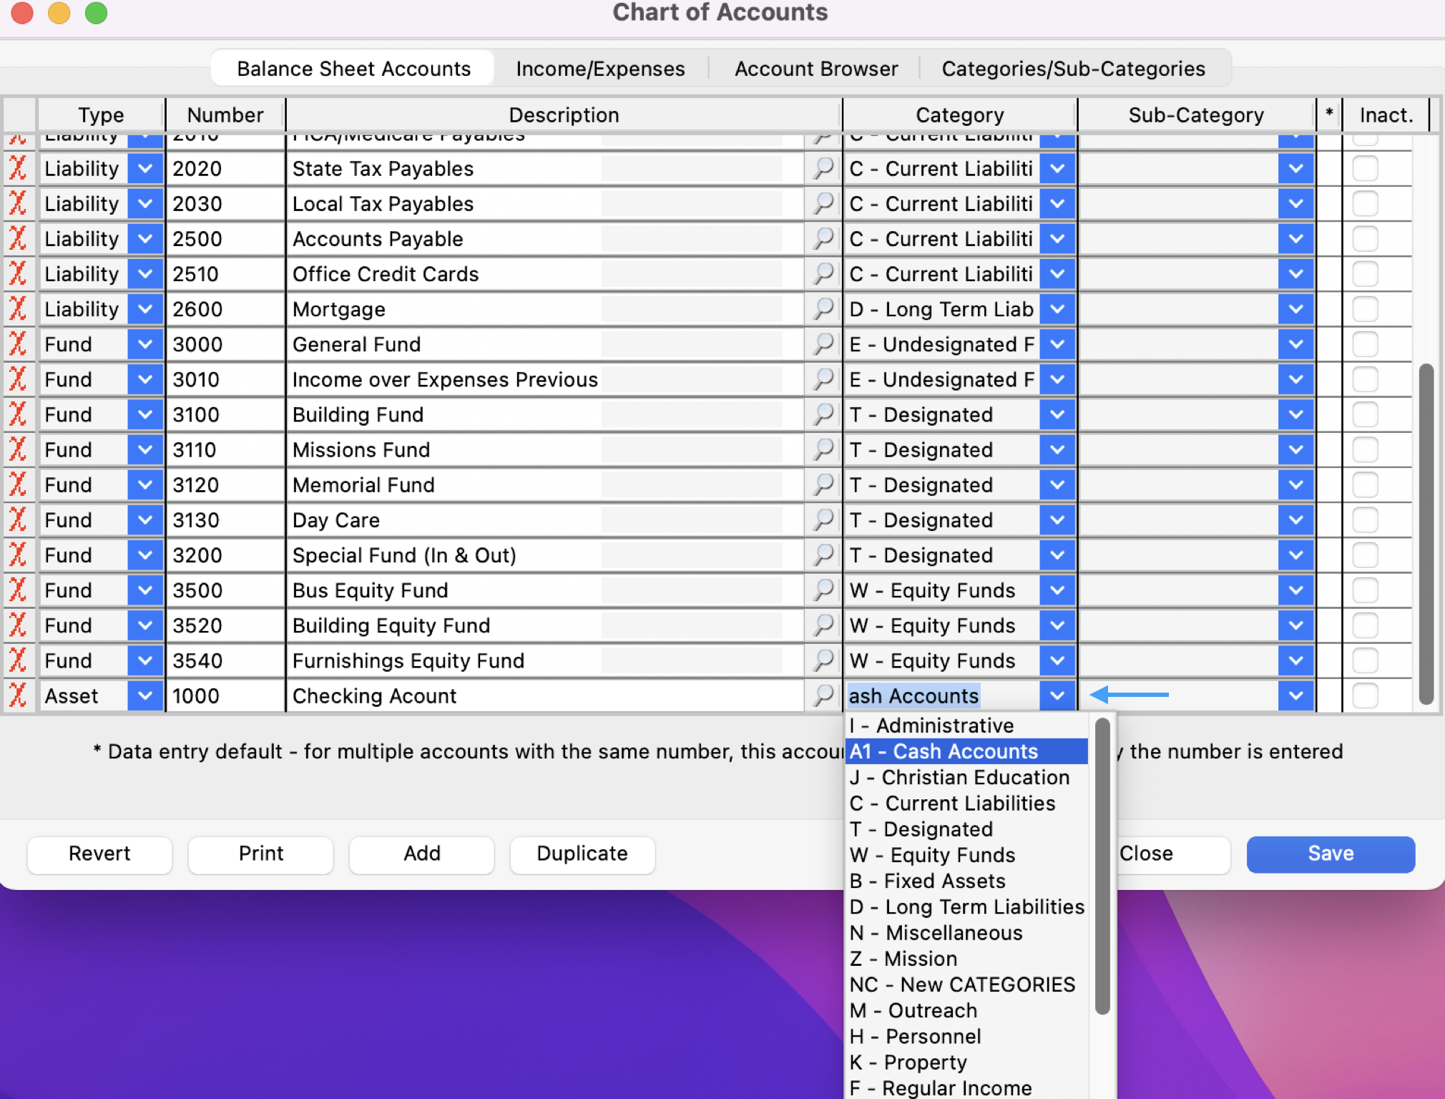Open Sub-Category dropdown for Bus Equity Fund
The image size is (1445, 1099).
tap(1295, 590)
